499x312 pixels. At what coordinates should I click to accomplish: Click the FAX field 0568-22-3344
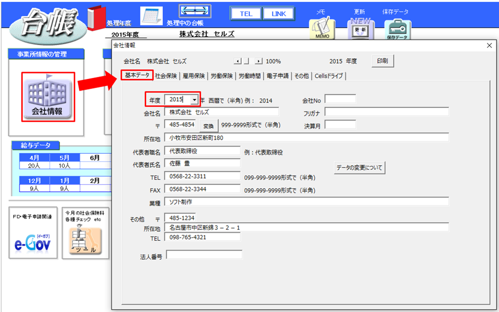coord(202,189)
